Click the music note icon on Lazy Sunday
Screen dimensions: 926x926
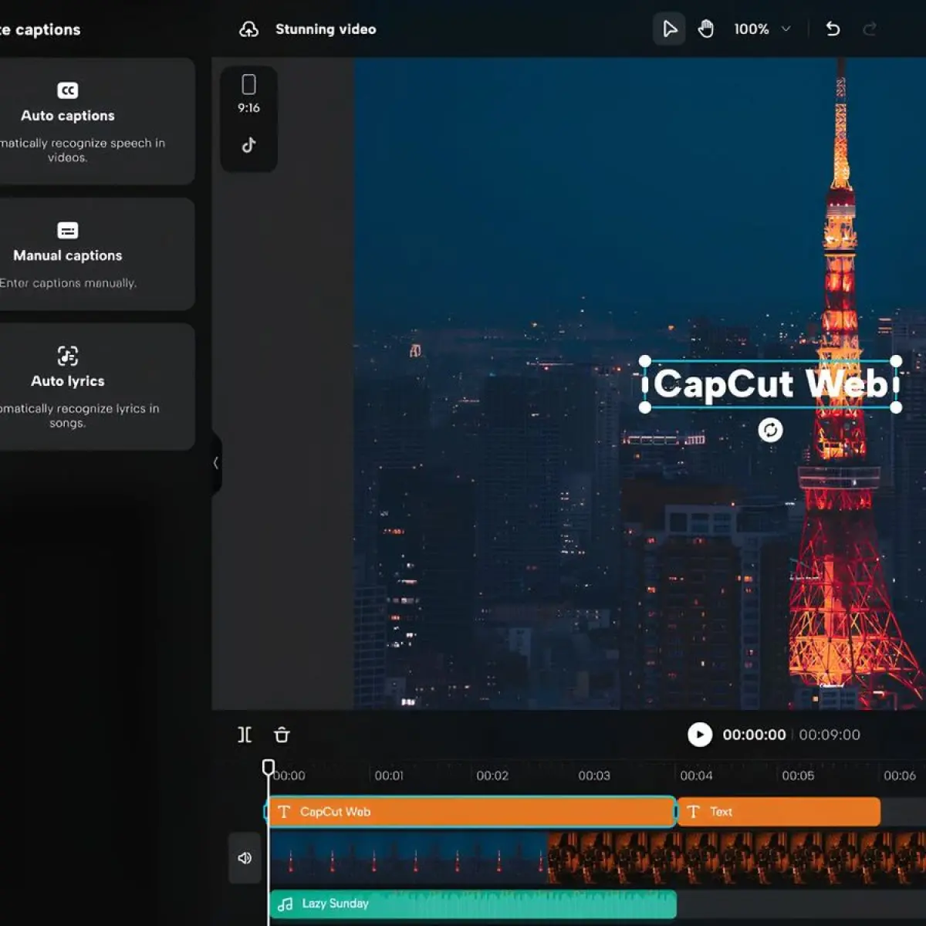coord(285,904)
